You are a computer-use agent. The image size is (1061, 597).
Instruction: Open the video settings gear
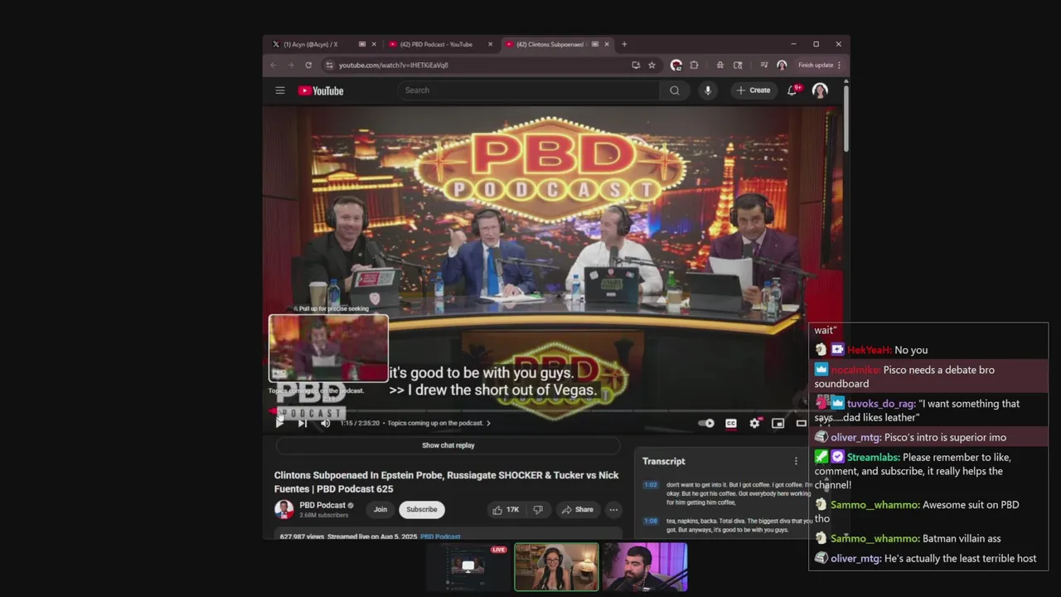(754, 423)
